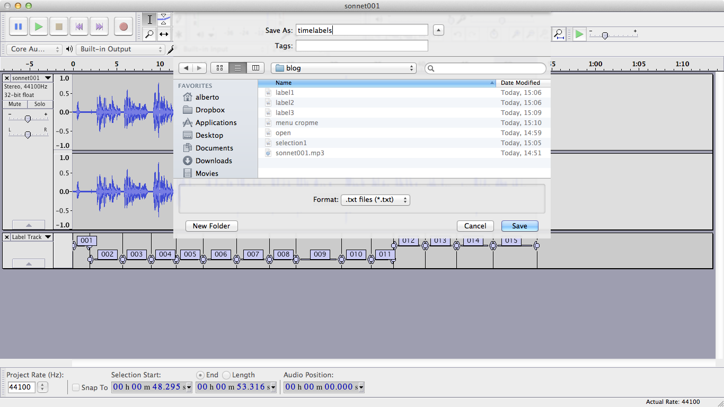Select the Zoom magnifier tool

(x=149, y=34)
